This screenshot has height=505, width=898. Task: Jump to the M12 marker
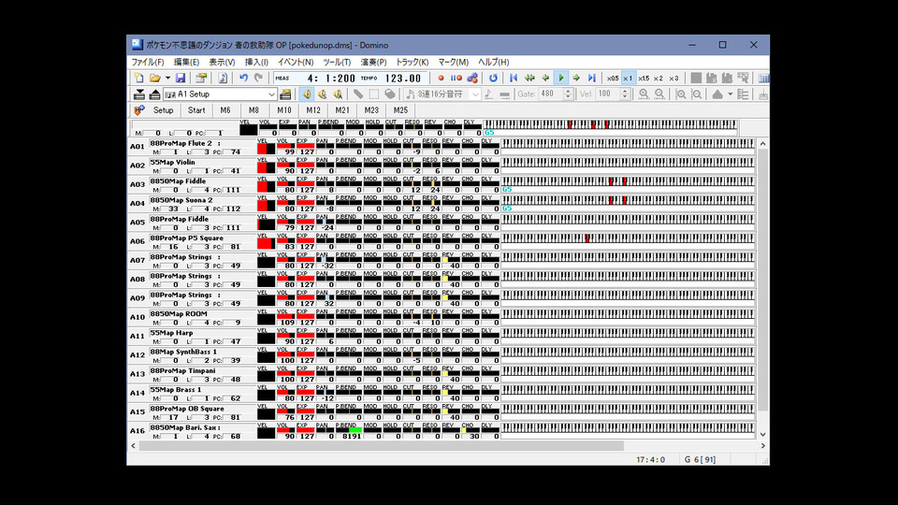point(312,110)
